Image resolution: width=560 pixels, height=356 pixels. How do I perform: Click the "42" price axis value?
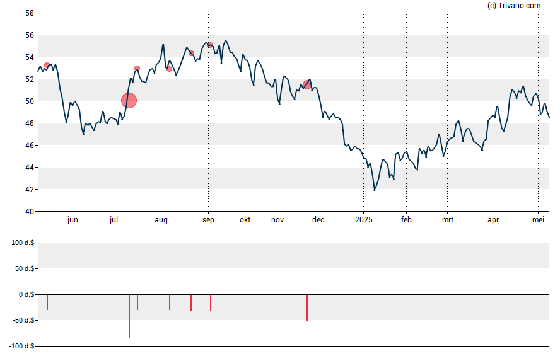[30, 190]
